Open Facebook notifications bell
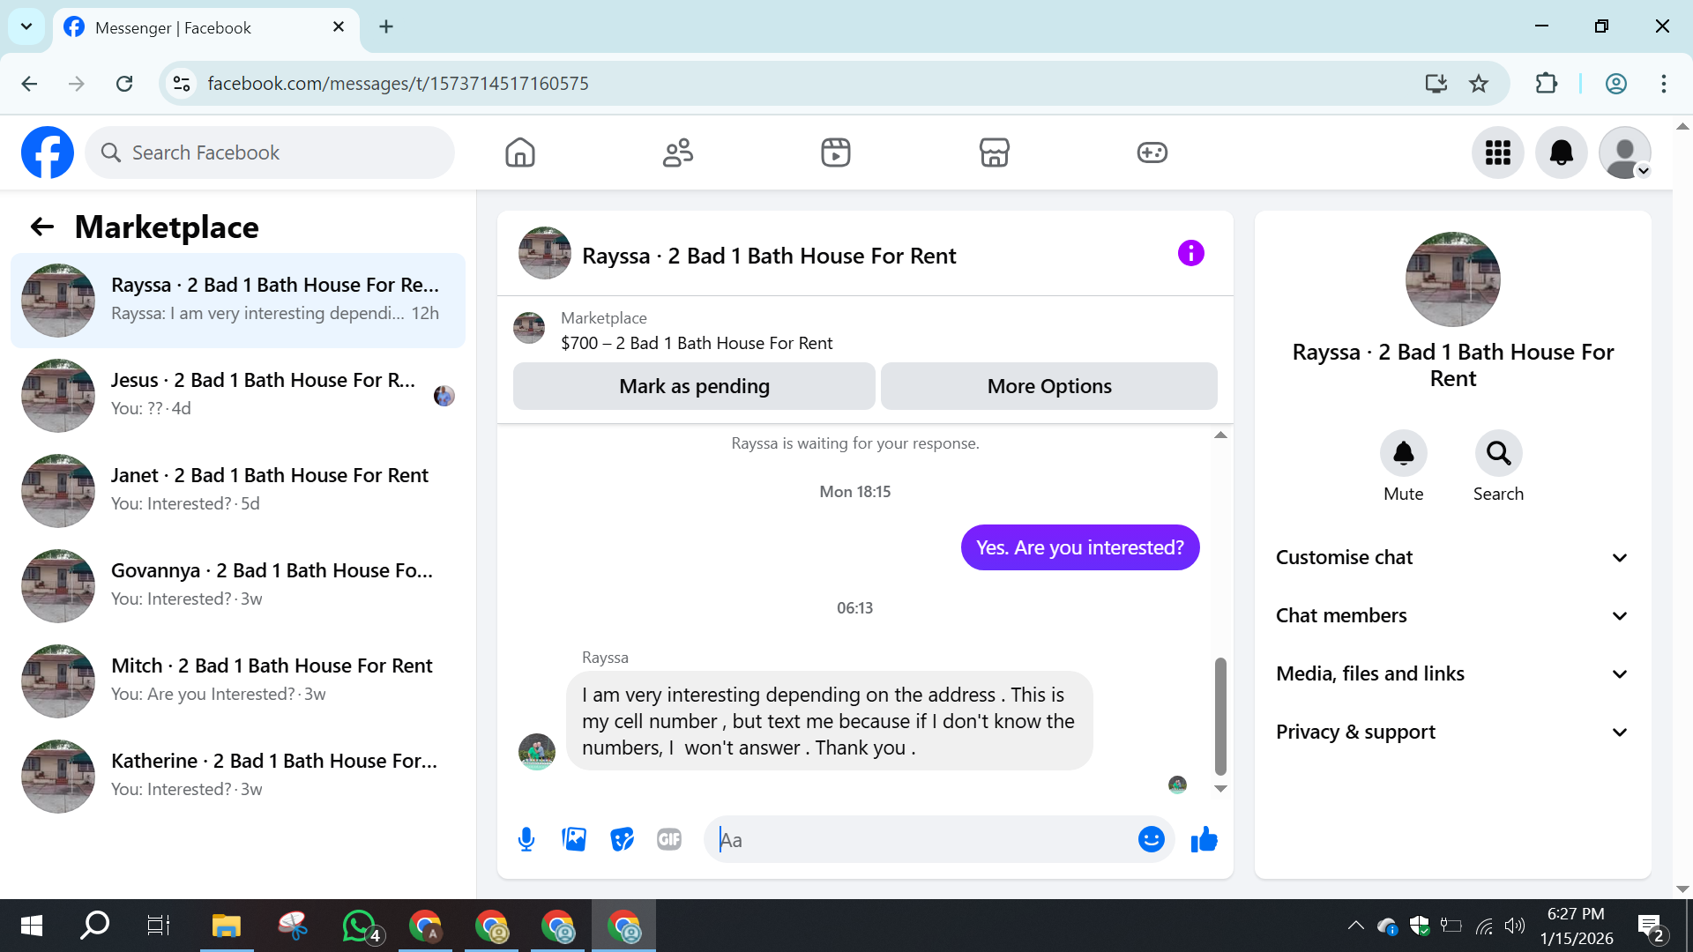 (x=1561, y=152)
